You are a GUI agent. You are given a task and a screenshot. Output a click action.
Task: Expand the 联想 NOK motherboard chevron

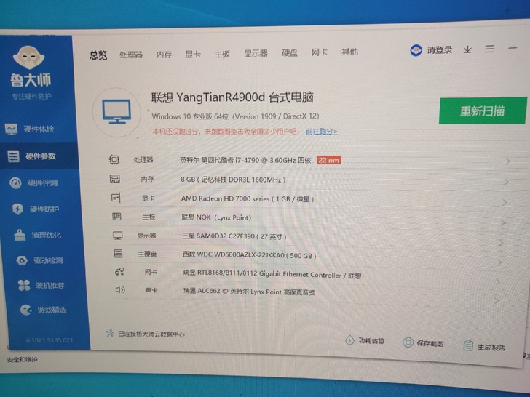point(502,222)
